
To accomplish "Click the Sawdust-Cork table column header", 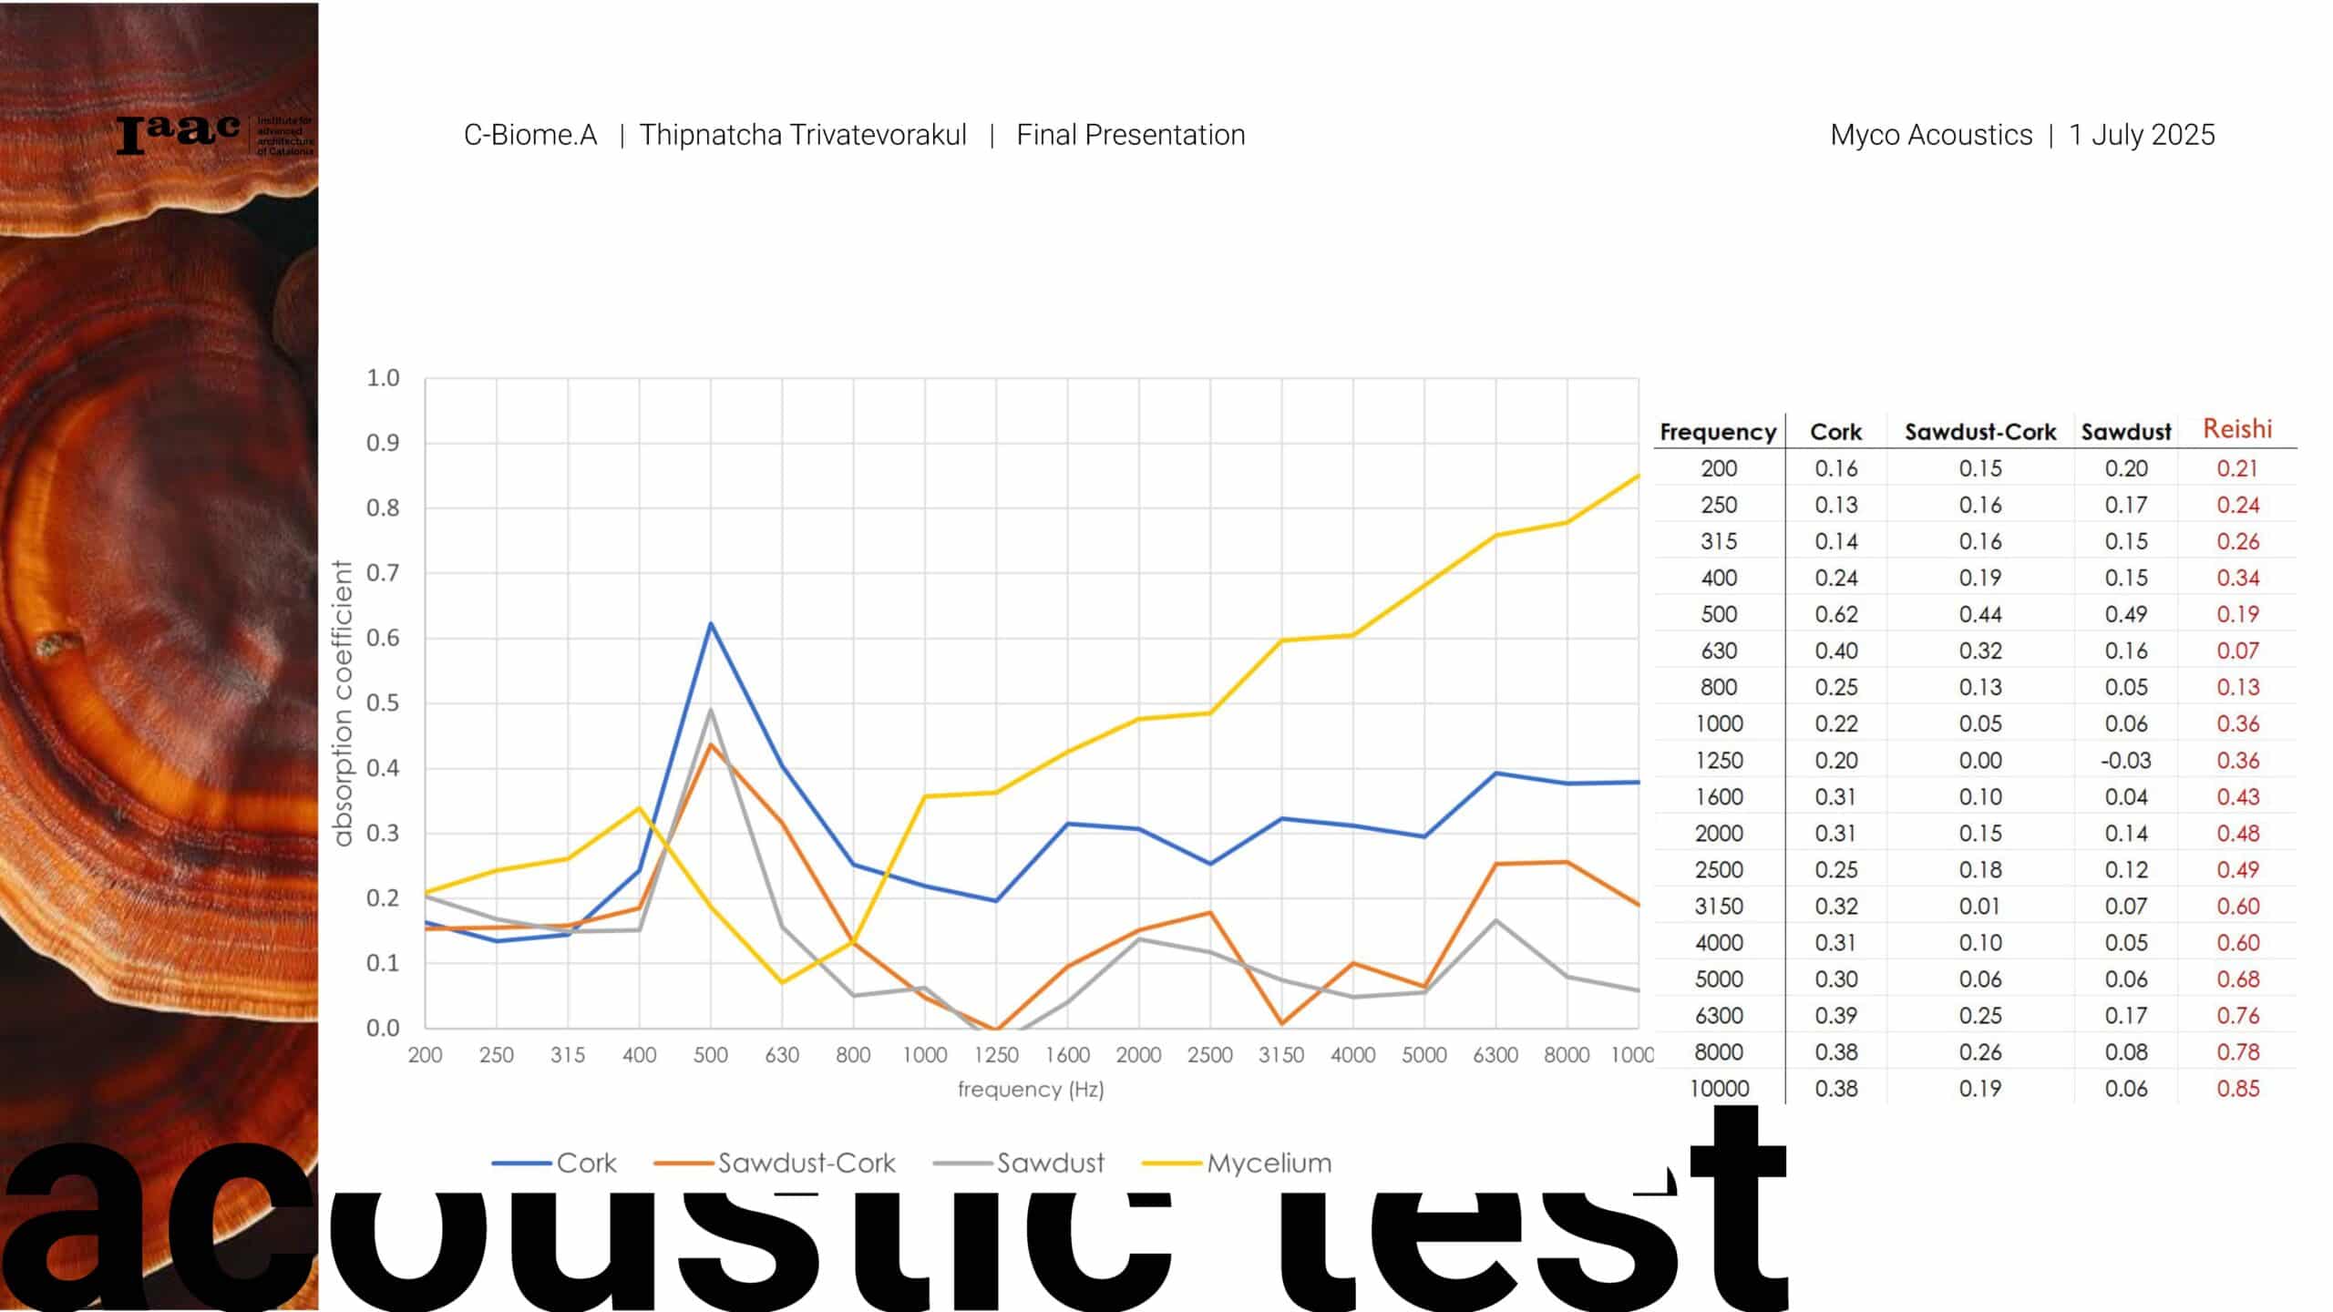I will pos(1979,432).
